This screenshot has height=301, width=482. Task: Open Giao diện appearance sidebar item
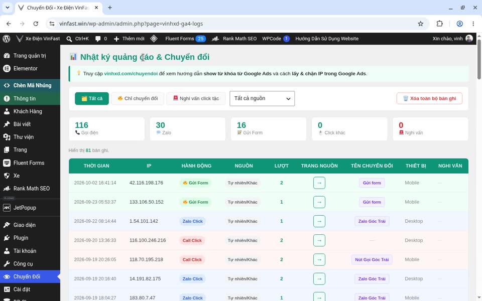pos(30,225)
